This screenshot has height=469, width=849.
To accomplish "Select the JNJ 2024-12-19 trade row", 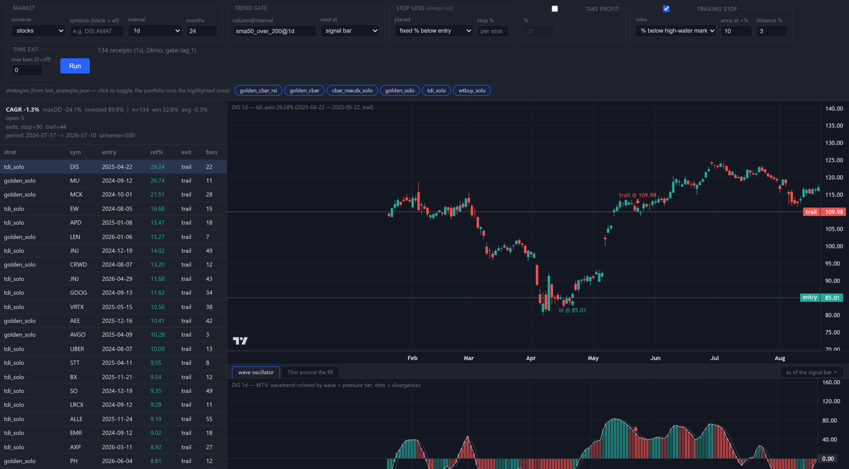I will coord(113,250).
